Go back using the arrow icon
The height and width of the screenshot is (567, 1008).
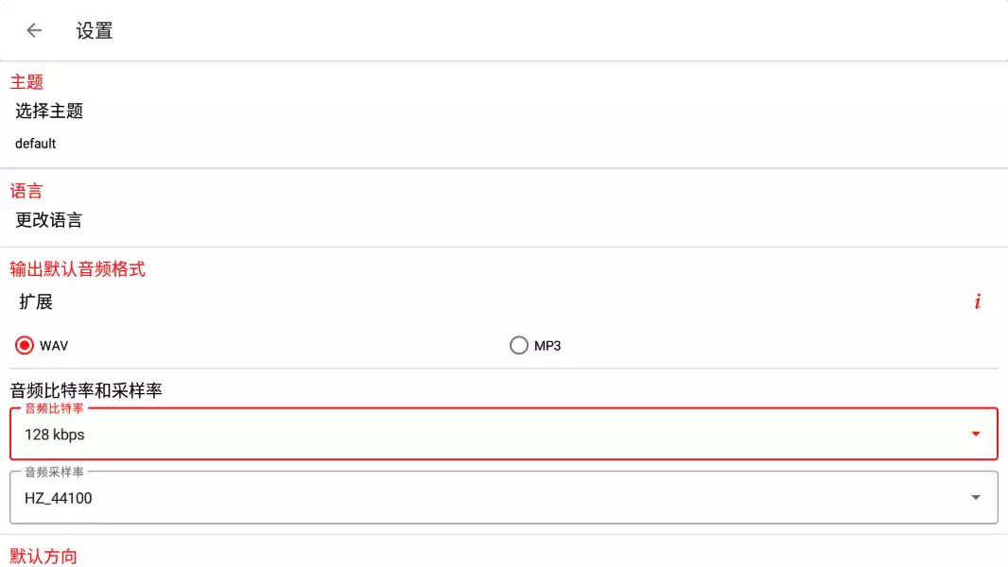click(x=34, y=30)
